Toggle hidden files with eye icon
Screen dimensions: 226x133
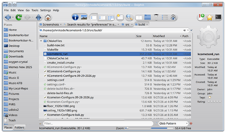click(173, 17)
